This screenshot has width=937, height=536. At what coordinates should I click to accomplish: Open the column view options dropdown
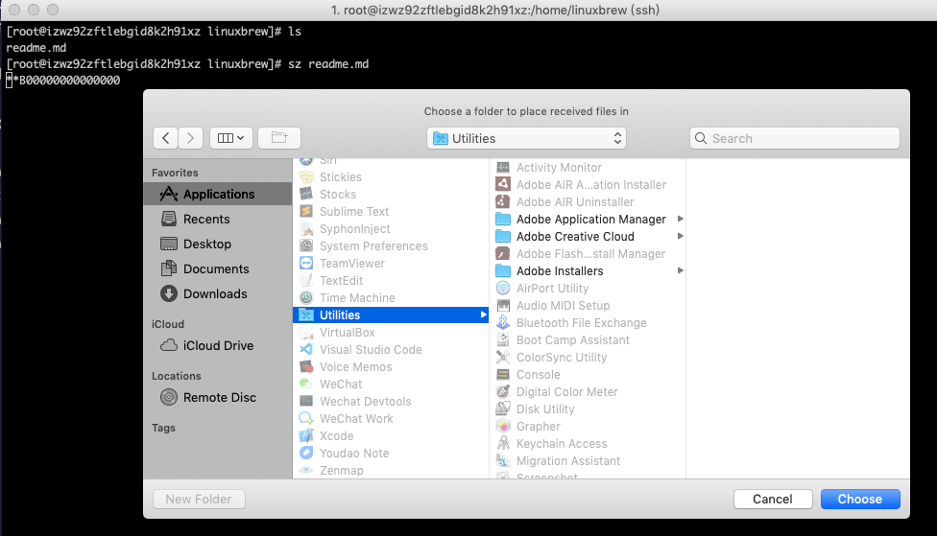[231, 138]
